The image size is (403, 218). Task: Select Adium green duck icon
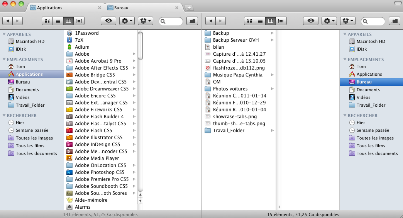coord(69,47)
